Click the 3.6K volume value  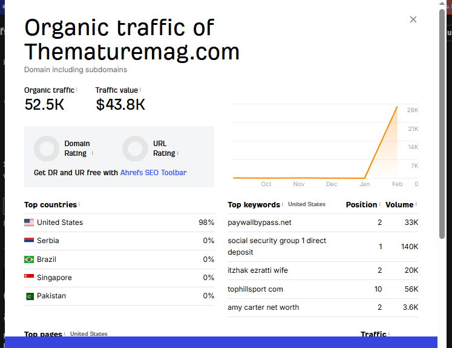tap(410, 307)
